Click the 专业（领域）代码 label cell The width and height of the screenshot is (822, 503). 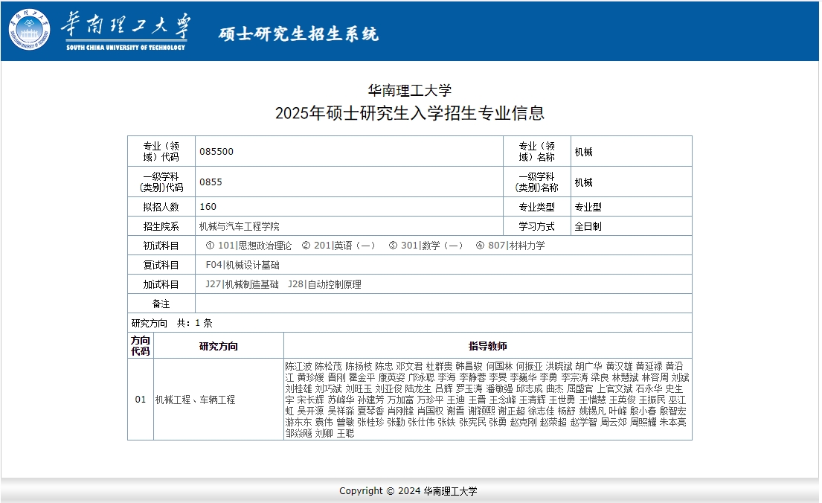tap(161, 152)
